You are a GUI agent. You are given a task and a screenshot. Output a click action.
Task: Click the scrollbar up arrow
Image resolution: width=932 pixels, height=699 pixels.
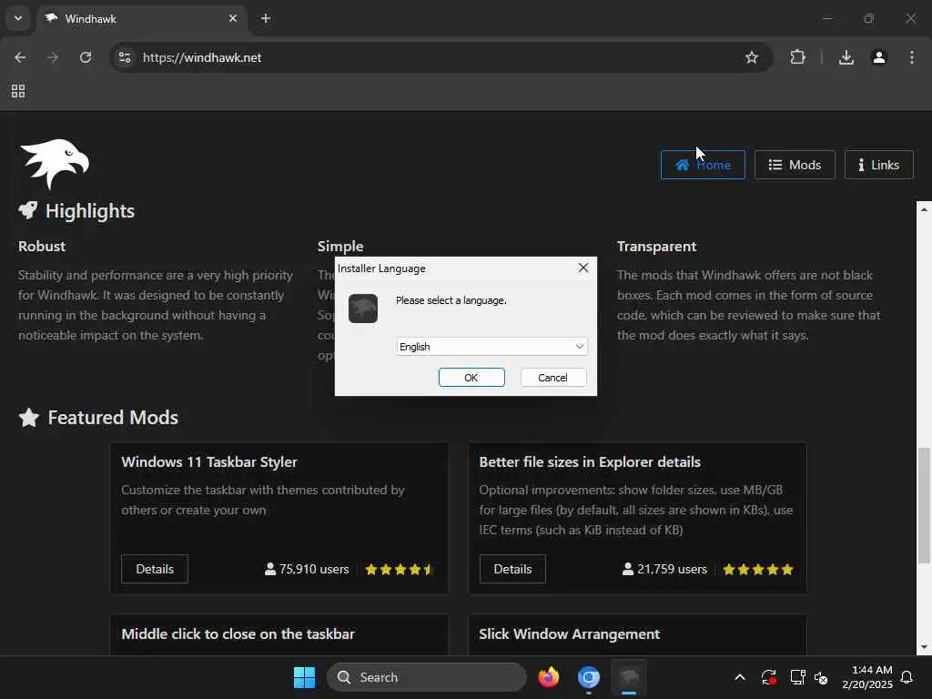tap(924, 209)
